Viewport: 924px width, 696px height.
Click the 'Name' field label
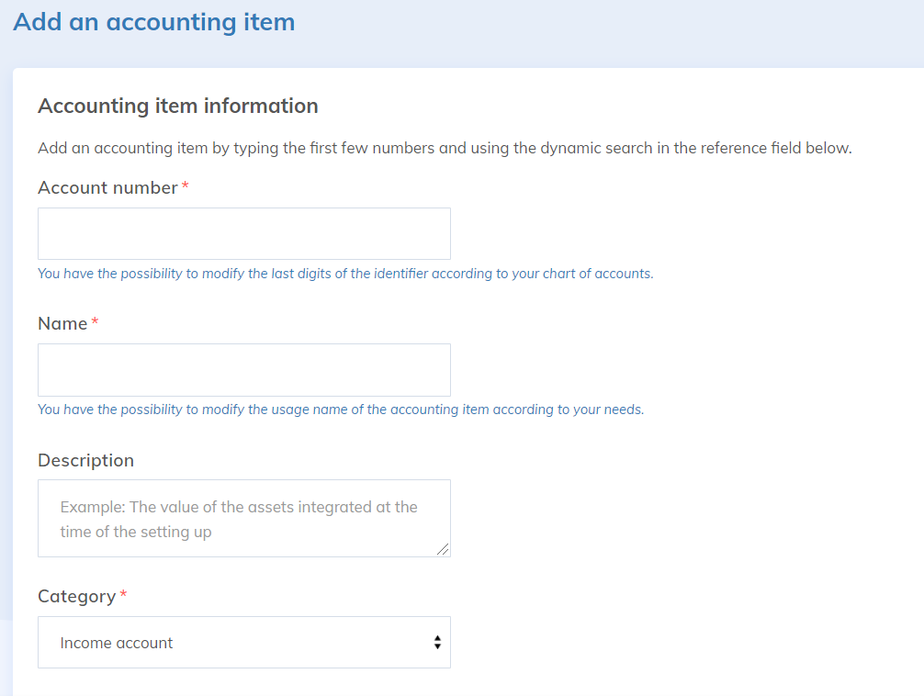pyautogui.click(x=62, y=323)
